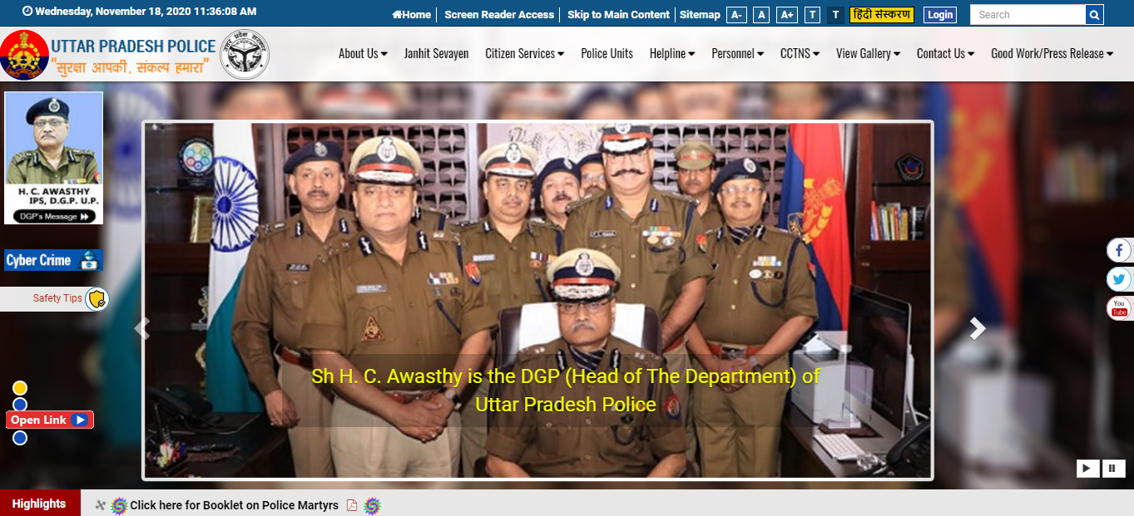Viewport: 1134px width, 516px height.
Task: Click the search magnifier icon
Action: pos(1095,15)
